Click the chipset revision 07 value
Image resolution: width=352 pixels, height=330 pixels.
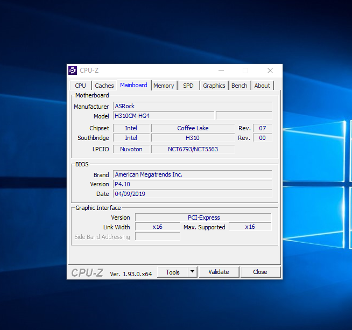[262, 128]
